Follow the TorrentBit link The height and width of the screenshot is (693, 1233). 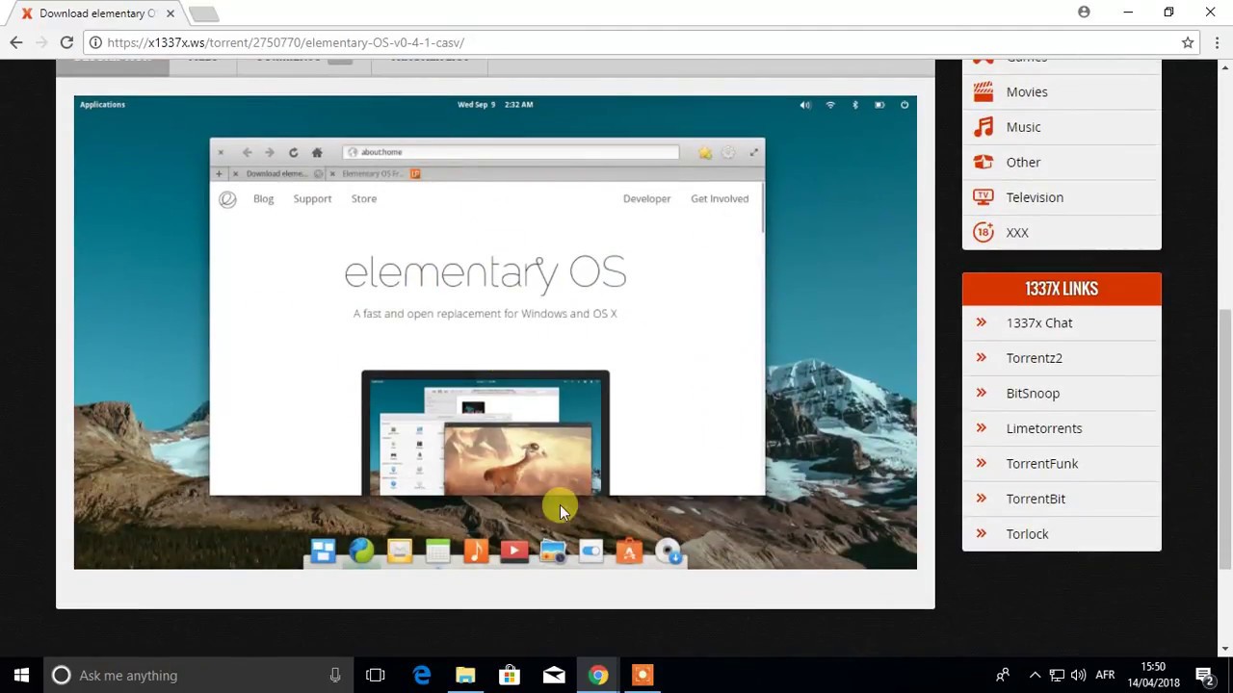click(1036, 499)
